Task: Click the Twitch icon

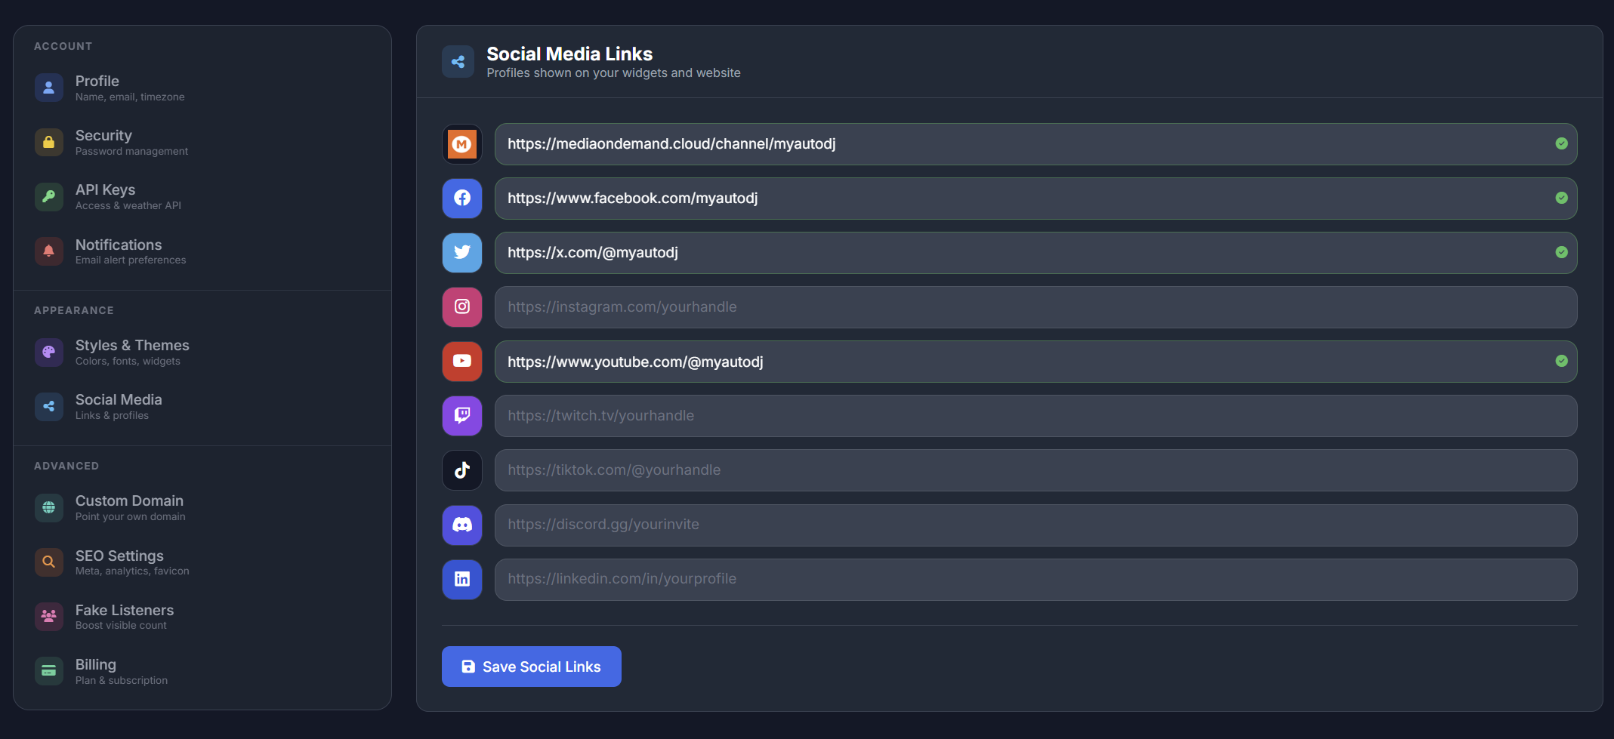Action: click(461, 415)
